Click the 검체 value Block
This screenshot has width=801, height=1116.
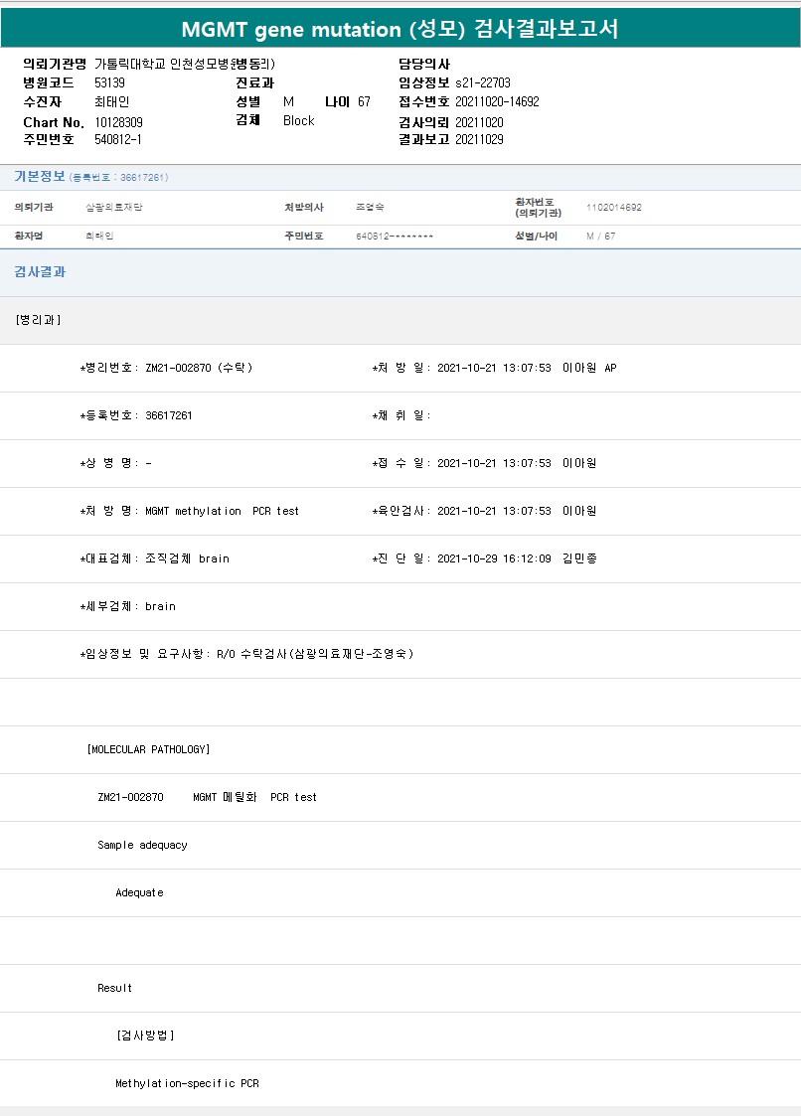298,120
